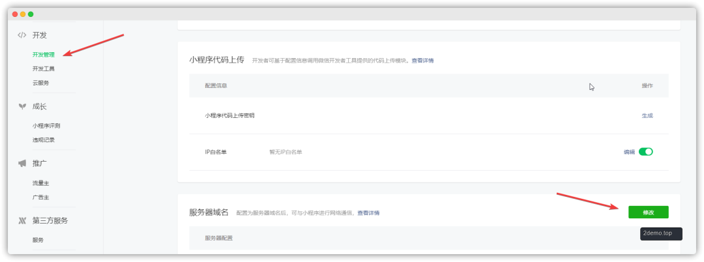Click the 服务器配置 column header

coord(218,239)
